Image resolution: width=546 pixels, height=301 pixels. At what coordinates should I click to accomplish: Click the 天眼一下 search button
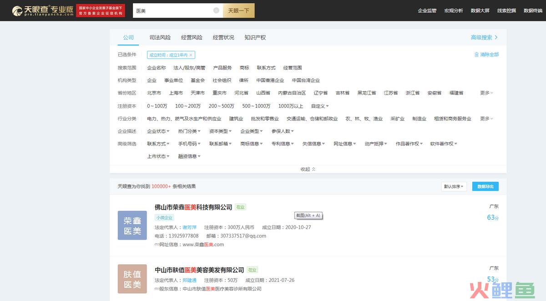click(x=239, y=10)
